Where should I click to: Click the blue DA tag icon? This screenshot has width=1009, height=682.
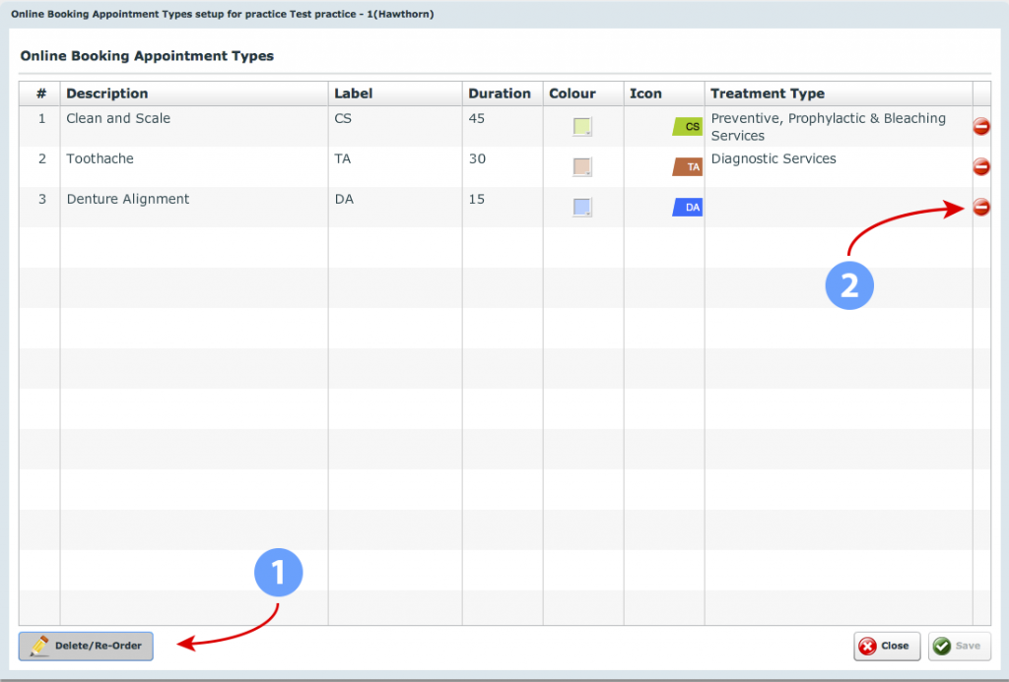tap(687, 207)
